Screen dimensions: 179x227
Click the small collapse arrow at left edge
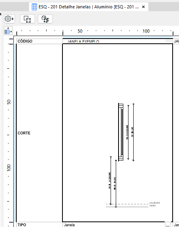pyautogui.click(x=0, y=14)
